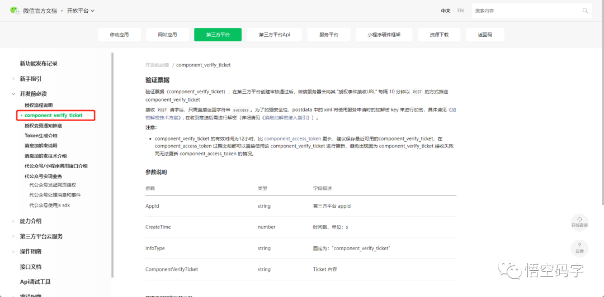Open 消息加解密技术介绍 in sidebar

pos(45,156)
